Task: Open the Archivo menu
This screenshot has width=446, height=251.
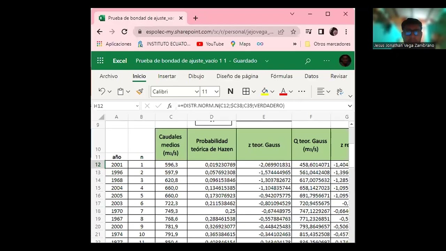Action: click(109, 76)
